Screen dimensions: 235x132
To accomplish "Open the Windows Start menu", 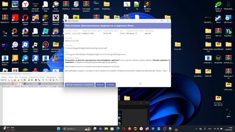I will tap(59, 129).
